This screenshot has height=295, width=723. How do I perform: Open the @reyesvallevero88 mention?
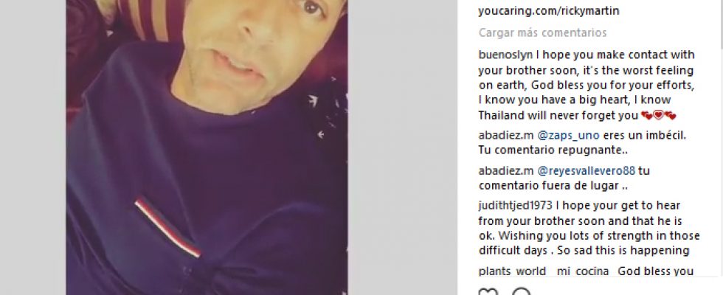[x=586, y=171]
